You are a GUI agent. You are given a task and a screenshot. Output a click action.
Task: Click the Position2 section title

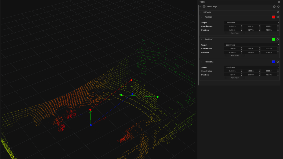pyautogui.click(x=209, y=62)
